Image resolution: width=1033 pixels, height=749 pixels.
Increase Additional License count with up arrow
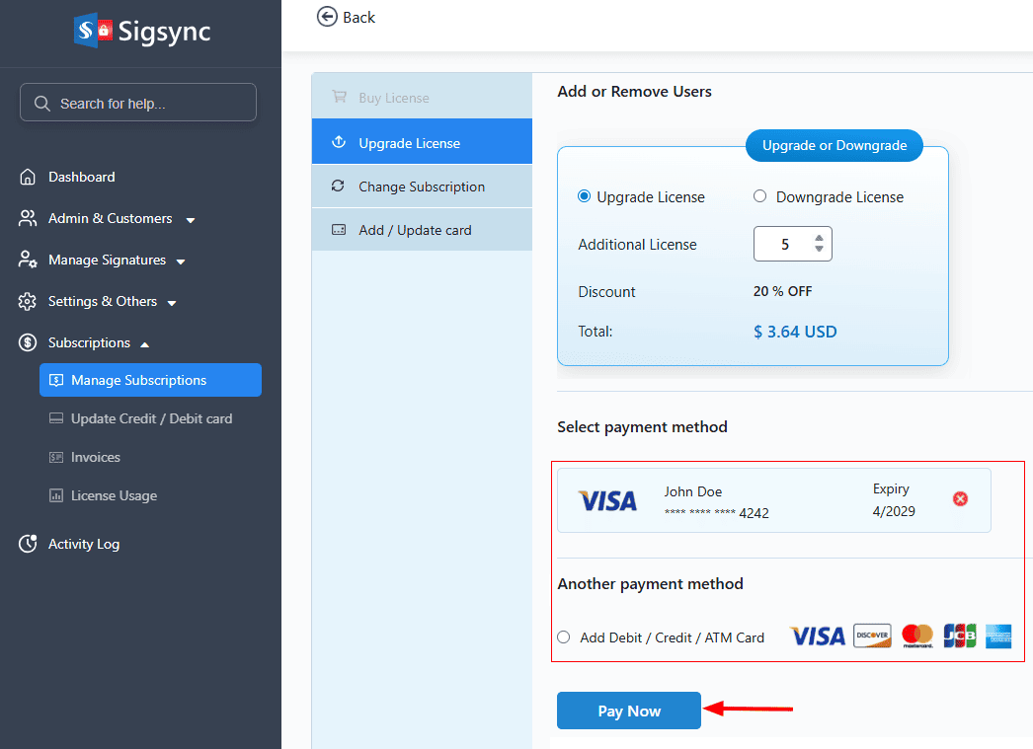click(x=819, y=238)
